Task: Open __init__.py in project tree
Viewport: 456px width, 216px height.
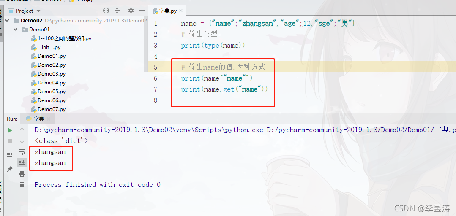Action: point(49,47)
